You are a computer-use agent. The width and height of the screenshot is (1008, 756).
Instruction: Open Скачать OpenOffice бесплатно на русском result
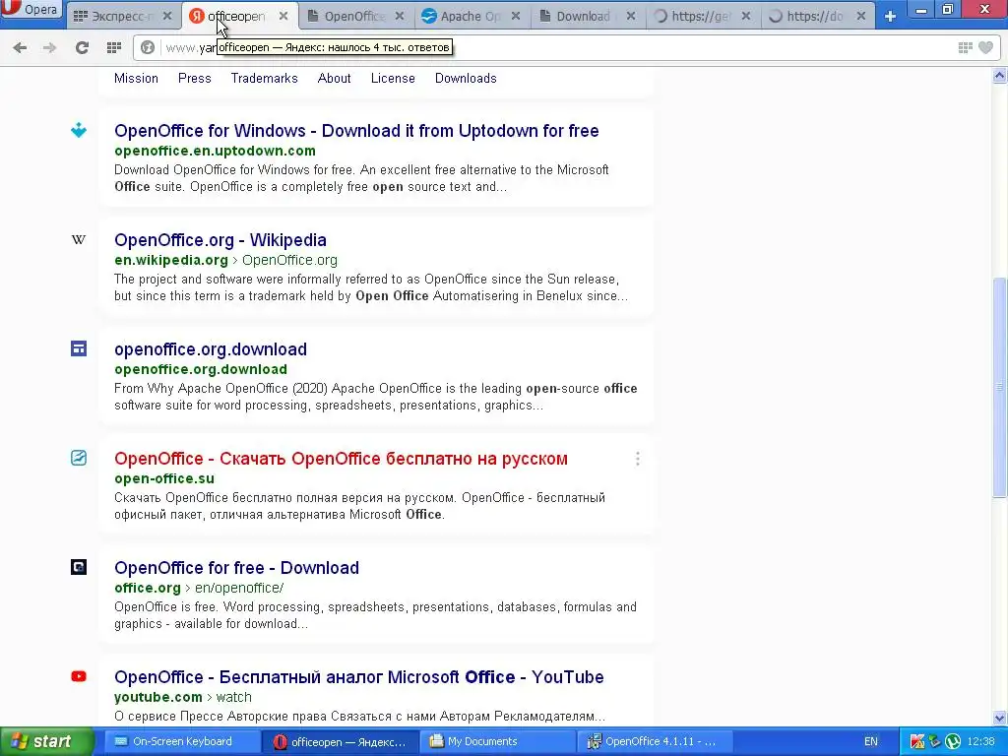click(341, 459)
